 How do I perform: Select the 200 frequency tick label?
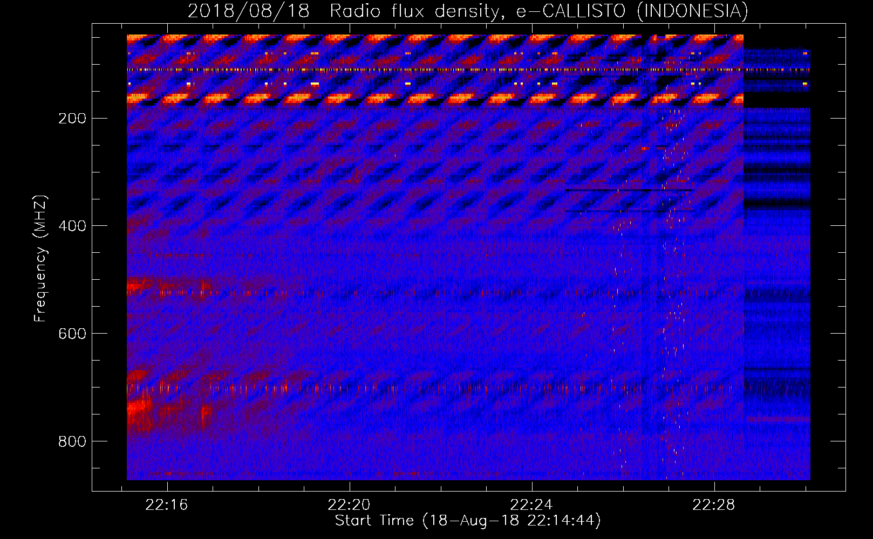tap(72, 118)
